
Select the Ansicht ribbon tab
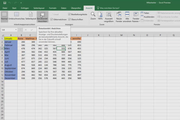tap(89, 8)
